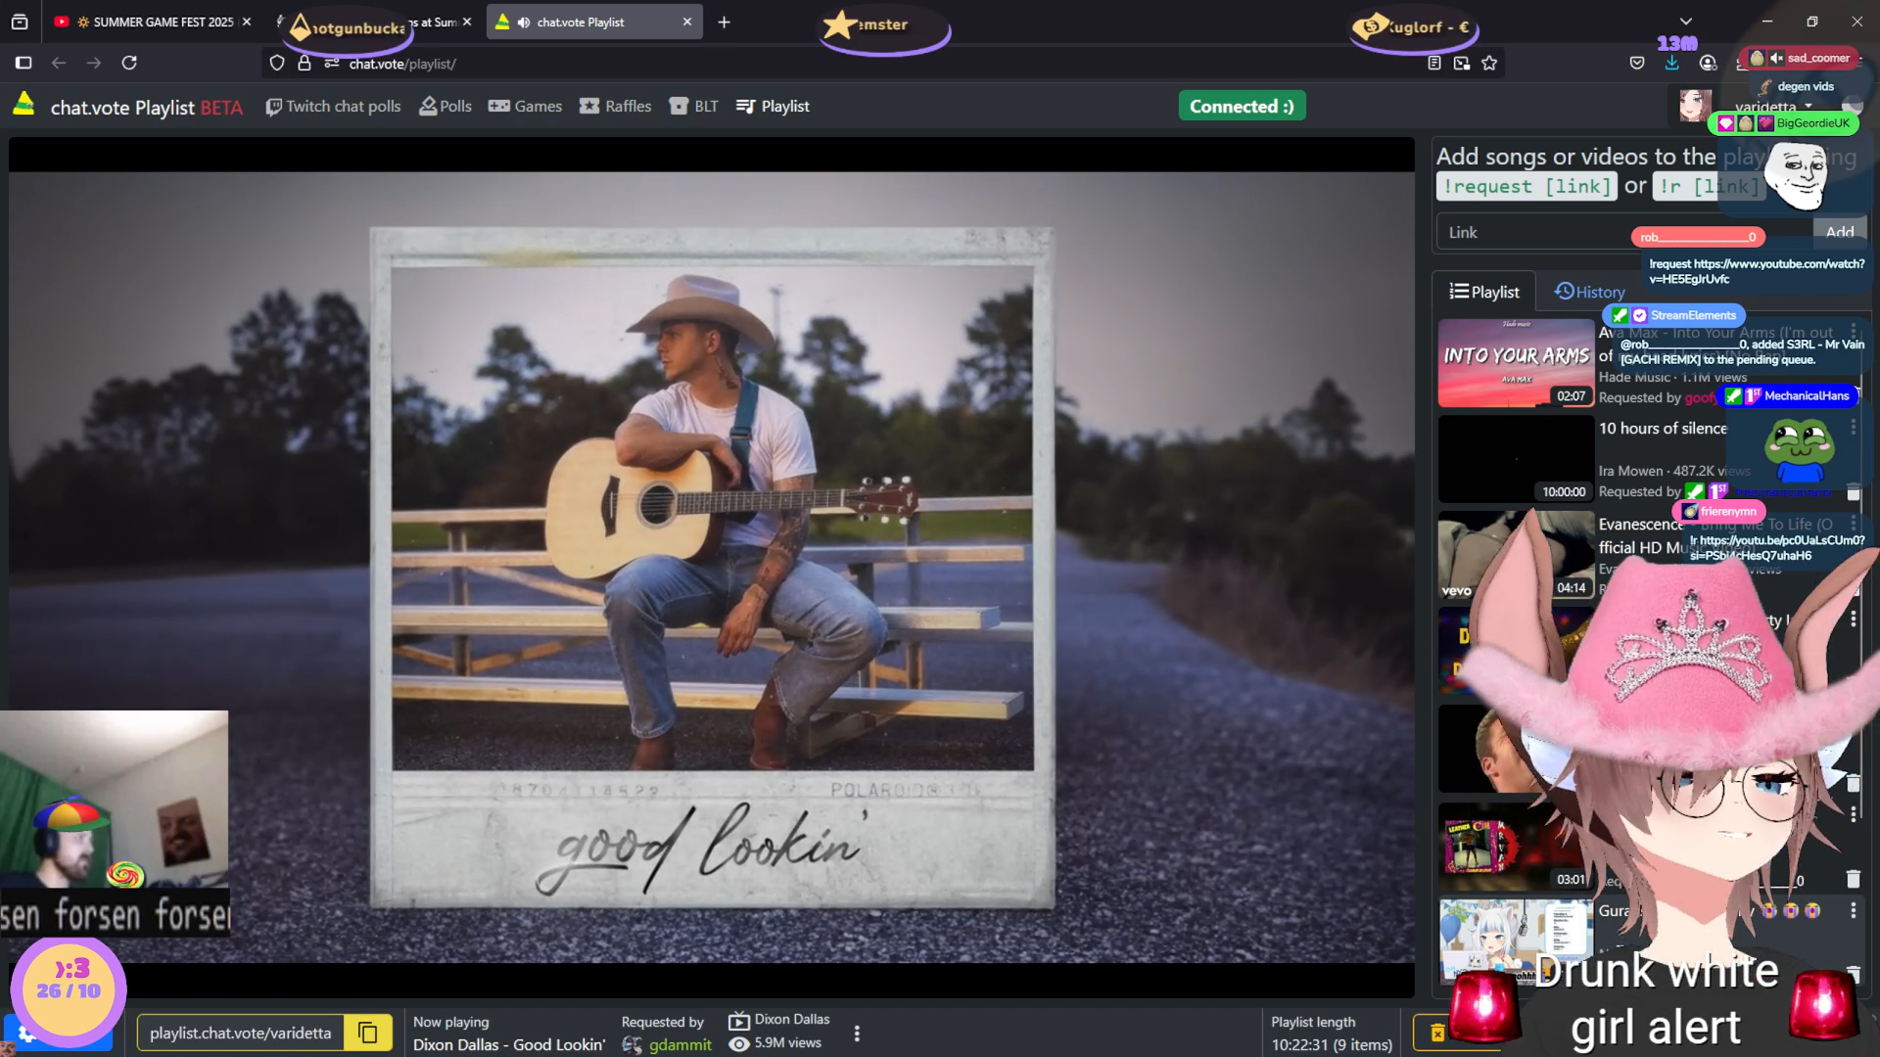Expand the varidetta account dropdown
Image resolution: width=1880 pixels, height=1057 pixels.
click(x=1808, y=106)
